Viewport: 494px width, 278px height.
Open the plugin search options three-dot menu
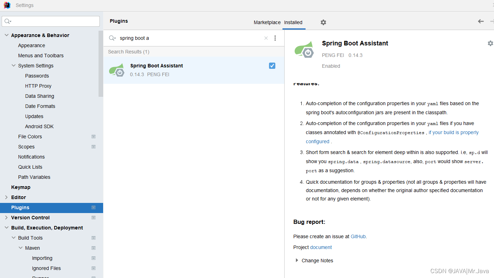click(x=275, y=38)
